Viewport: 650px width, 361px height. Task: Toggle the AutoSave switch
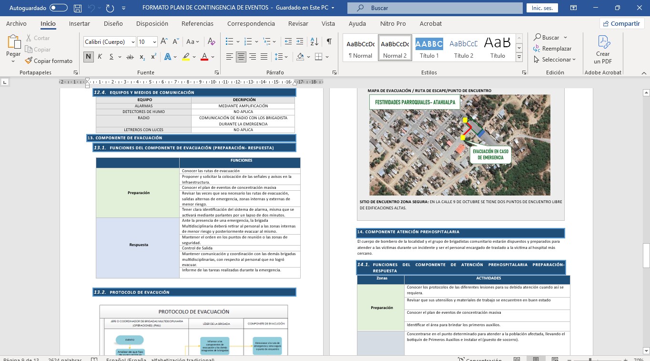(58, 8)
